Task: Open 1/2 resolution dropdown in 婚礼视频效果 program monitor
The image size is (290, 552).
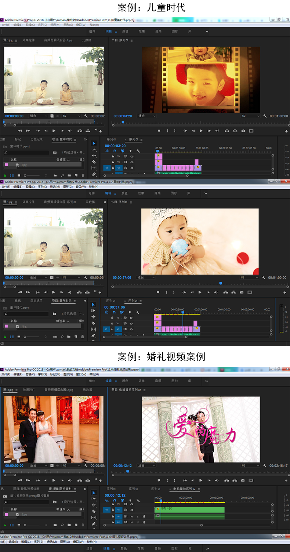Action: pos(250,466)
